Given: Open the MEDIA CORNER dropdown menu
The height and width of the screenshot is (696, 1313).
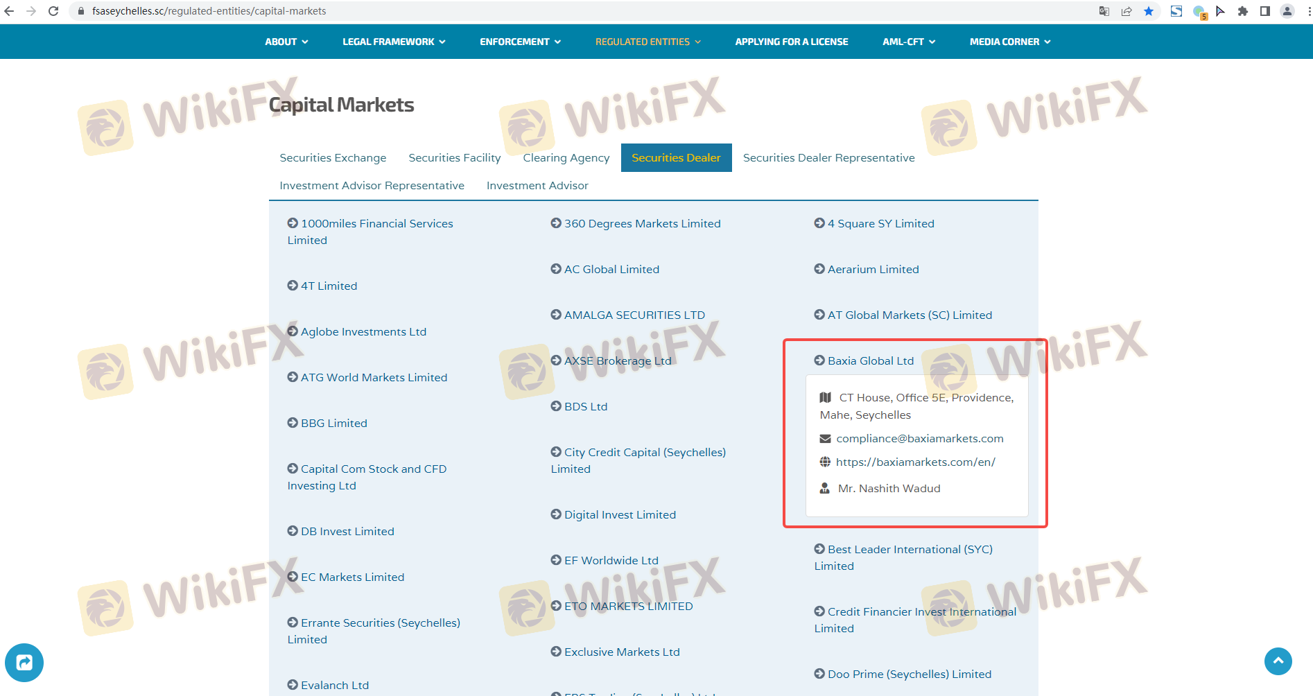Looking at the screenshot, I should point(1010,42).
